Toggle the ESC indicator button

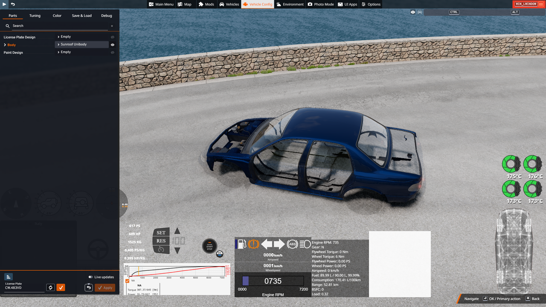220,254
